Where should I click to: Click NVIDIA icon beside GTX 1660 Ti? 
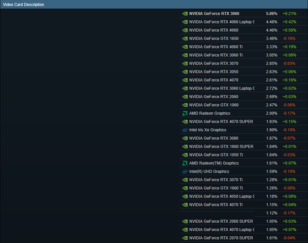click(x=185, y=188)
